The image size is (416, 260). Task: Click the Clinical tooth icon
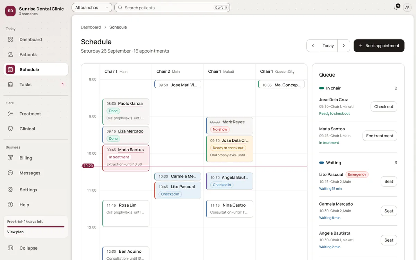pyautogui.click(x=10, y=129)
